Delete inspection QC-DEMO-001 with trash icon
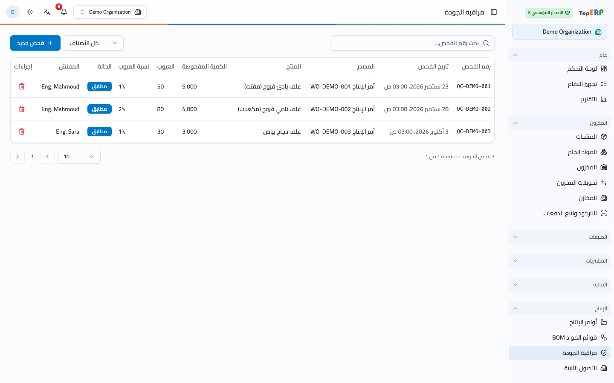 coord(22,86)
